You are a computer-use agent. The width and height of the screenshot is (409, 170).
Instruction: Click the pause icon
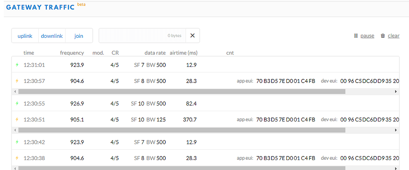tap(356, 36)
